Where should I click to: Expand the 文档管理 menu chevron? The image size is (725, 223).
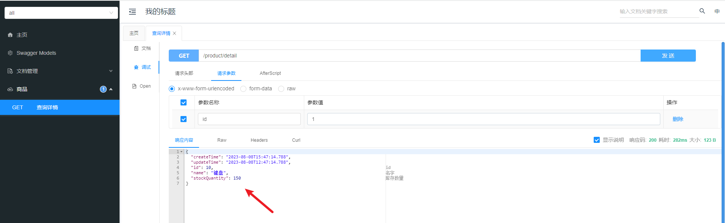(111, 71)
